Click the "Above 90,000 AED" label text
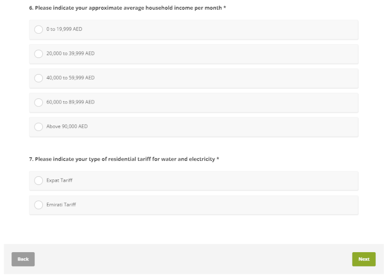The image size is (387, 277). click(x=67, y=127)
